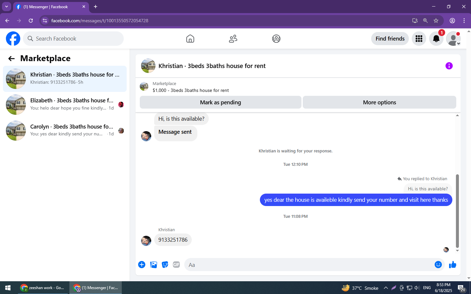Screen dimensions: 471x294
Task: Click the 'Tue 12:10 PM' timestamp
Action: pos(296,164)
